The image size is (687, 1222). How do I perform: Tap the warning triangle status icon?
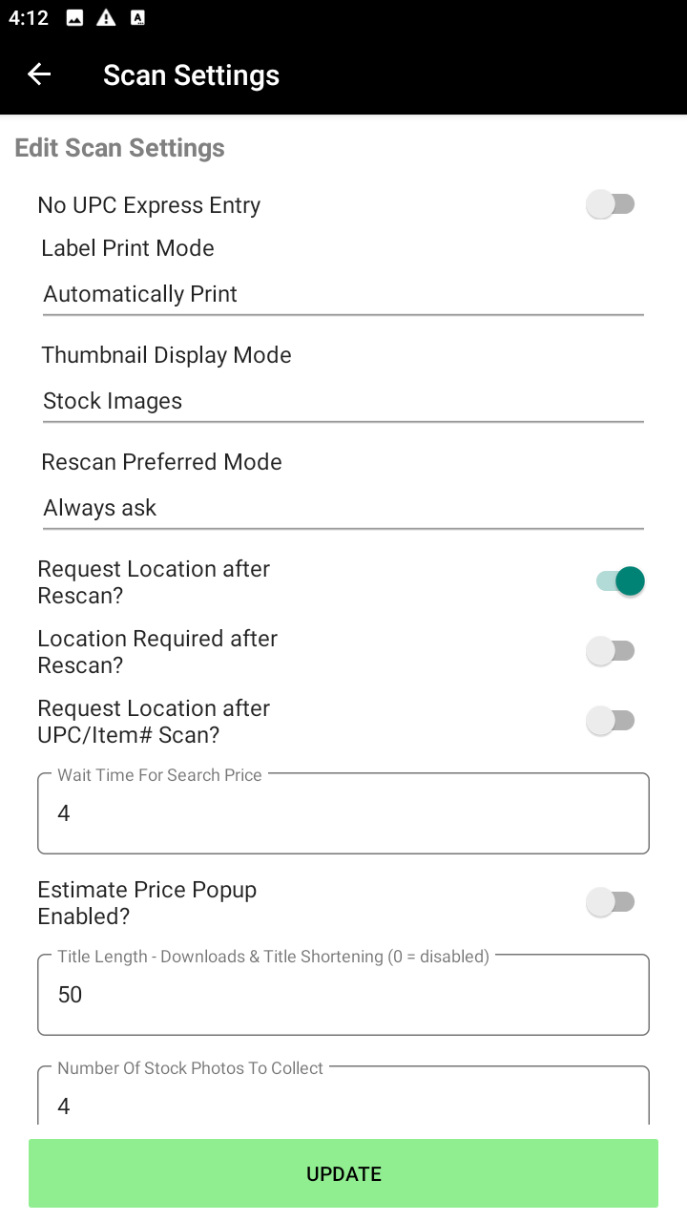pos(106,18)
